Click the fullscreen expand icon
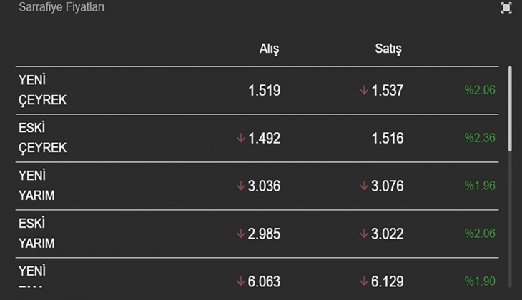Image resolution: width=522 pixels, height=300 pixels. (506, 8)
